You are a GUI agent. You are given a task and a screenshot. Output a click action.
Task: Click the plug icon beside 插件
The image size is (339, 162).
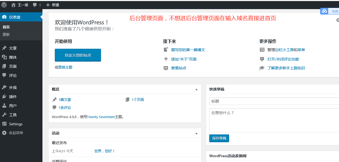(x=4, y=97)
